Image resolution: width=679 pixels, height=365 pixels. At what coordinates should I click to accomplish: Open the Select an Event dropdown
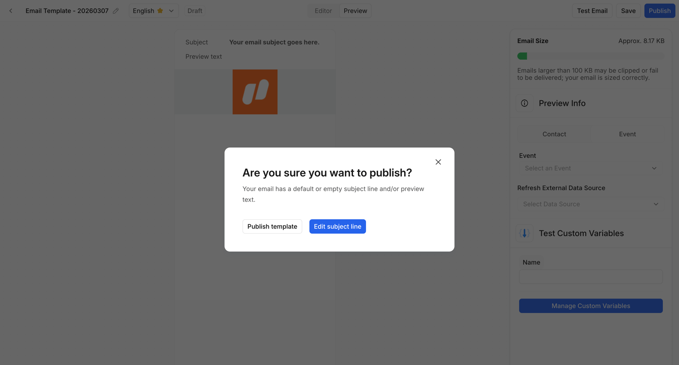tap(591, 168)
